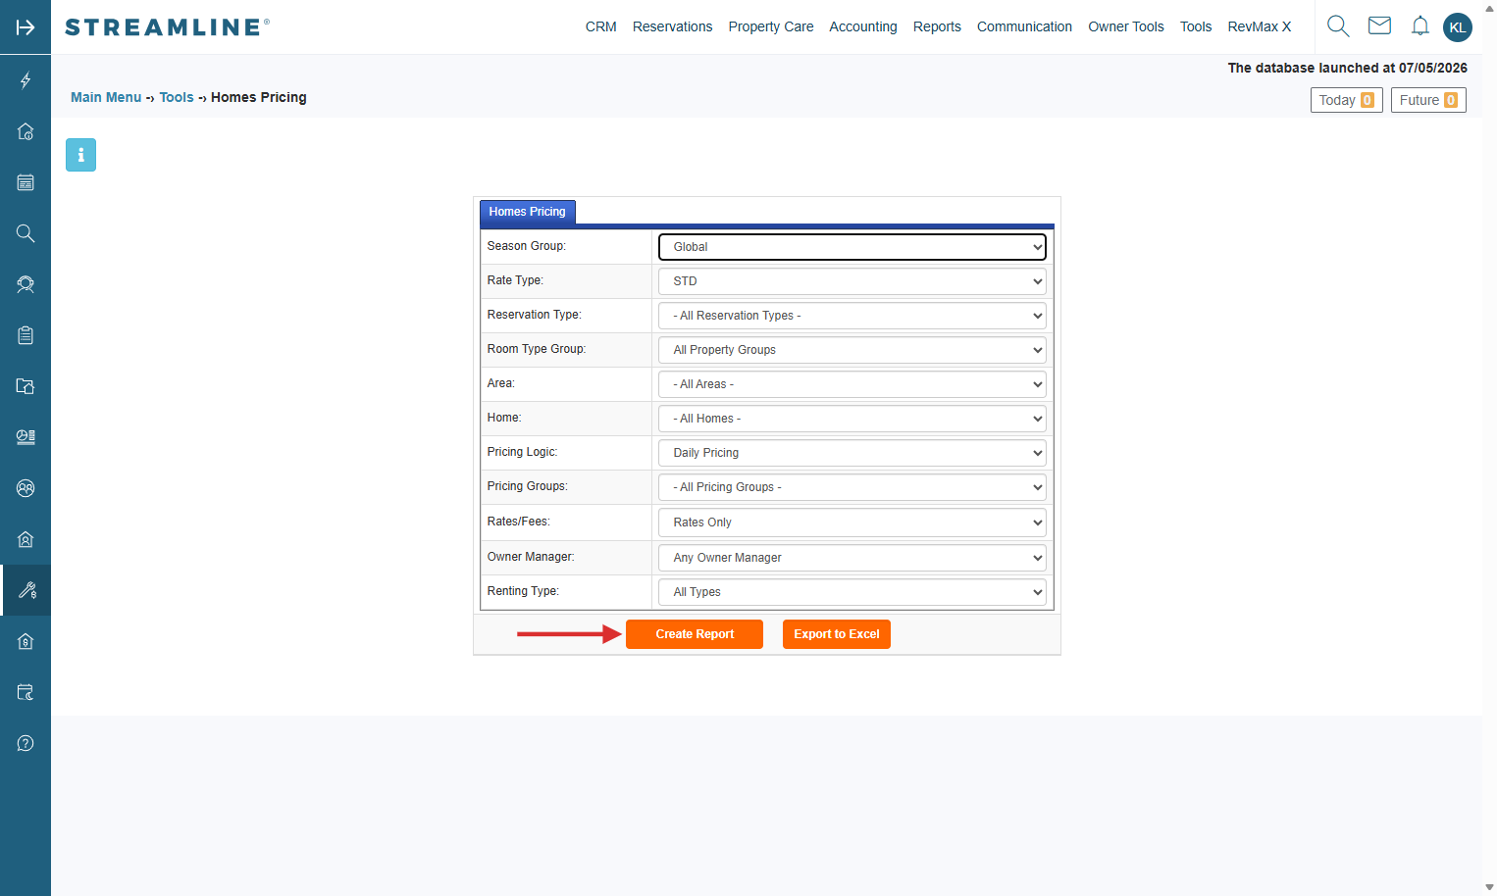Click the page scrollbar down arrow
This screenshot has height=896, width=1497.
pos(1489,888)
